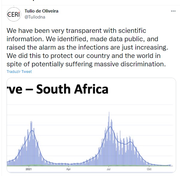
Task: Click the 2021 label on chart axis
Action: pyautogui.click(x=28, y=169)
